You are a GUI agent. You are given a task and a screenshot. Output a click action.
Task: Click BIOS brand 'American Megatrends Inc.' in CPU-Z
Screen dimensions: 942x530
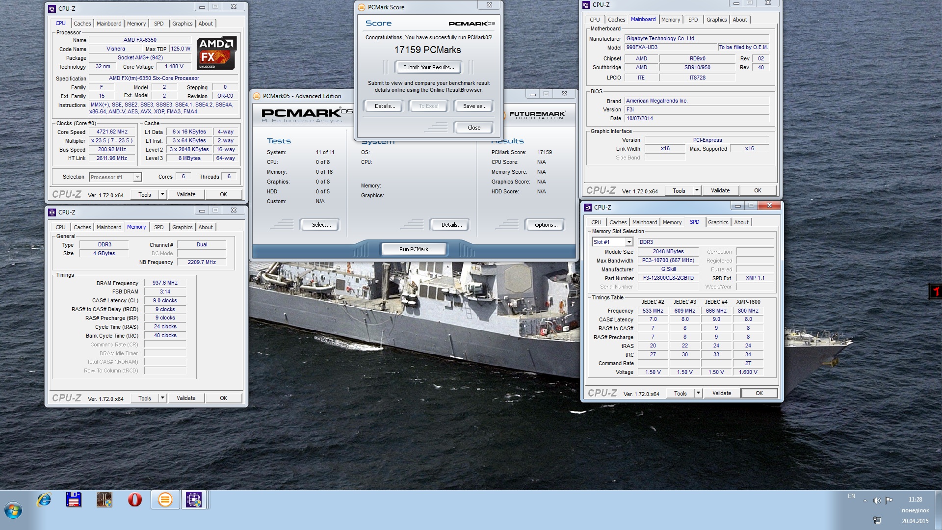click(x=656, y=101)
